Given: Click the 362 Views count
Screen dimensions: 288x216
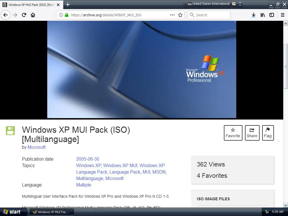Looking at the screenshot, I should pyautogui.click(x=211, y=164).
